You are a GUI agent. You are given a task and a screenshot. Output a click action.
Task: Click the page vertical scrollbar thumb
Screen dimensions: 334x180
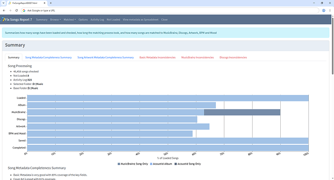click(x=333, y=46)
